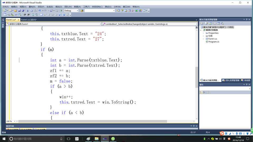Open the Form1 class navigation dropdown

point(101,24)
